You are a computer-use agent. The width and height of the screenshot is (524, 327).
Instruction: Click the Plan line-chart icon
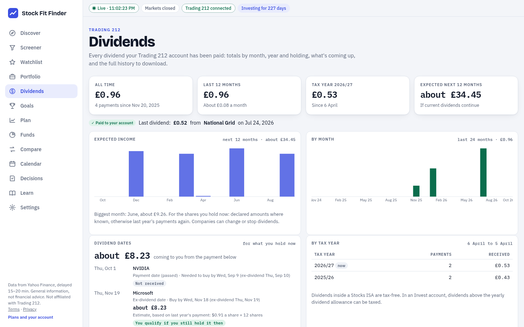[12, 120]
